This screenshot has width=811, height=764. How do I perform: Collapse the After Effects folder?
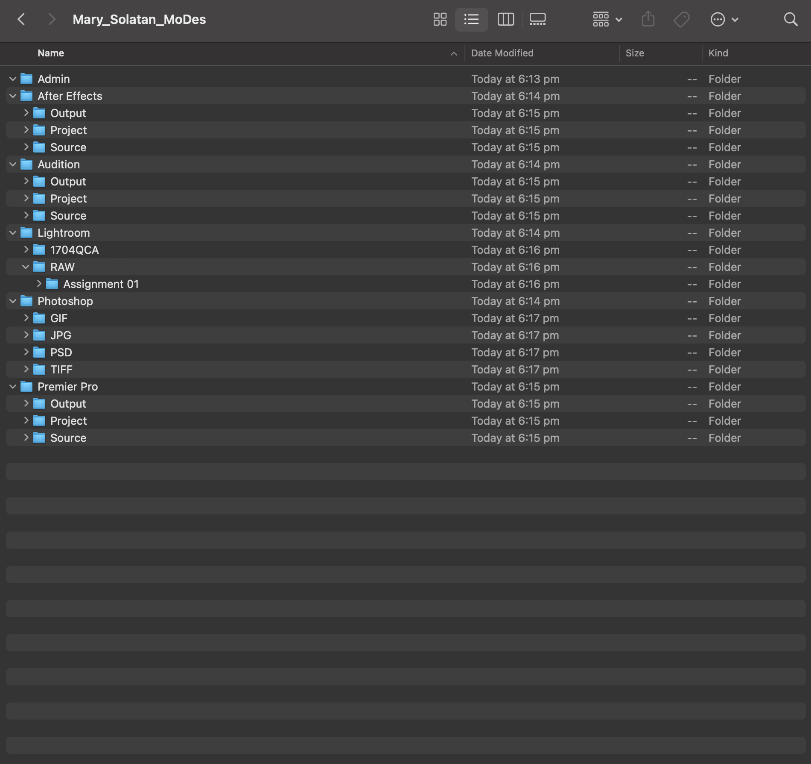coord(13,96)
